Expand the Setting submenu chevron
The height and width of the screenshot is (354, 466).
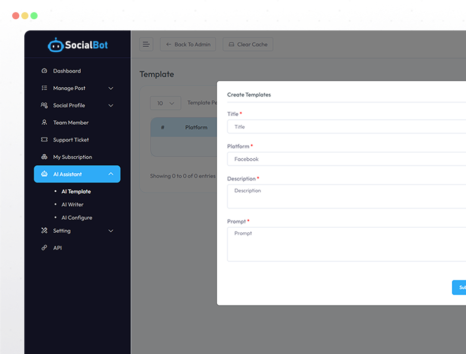click(111, 231)
